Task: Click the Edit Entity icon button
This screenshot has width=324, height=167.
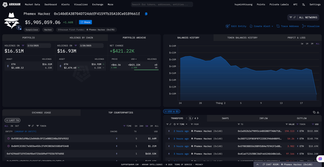Action: coord(228,26)
